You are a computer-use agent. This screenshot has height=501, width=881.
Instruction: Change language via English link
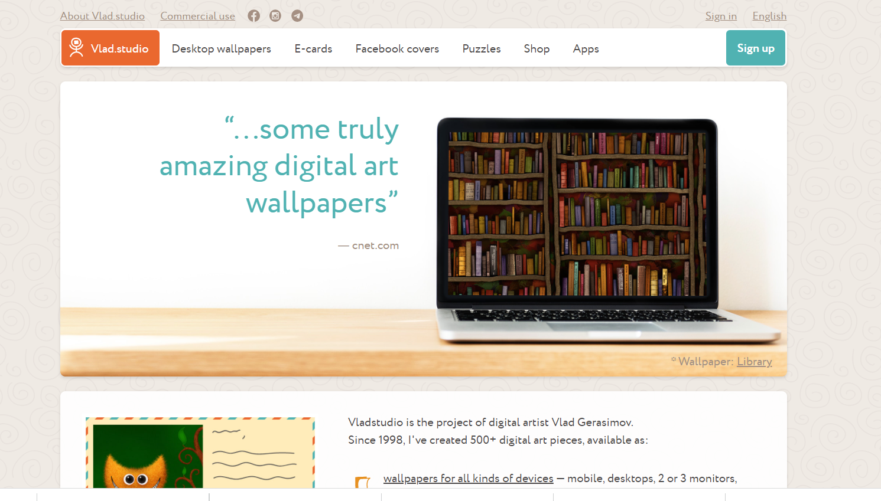coord(769,16)
